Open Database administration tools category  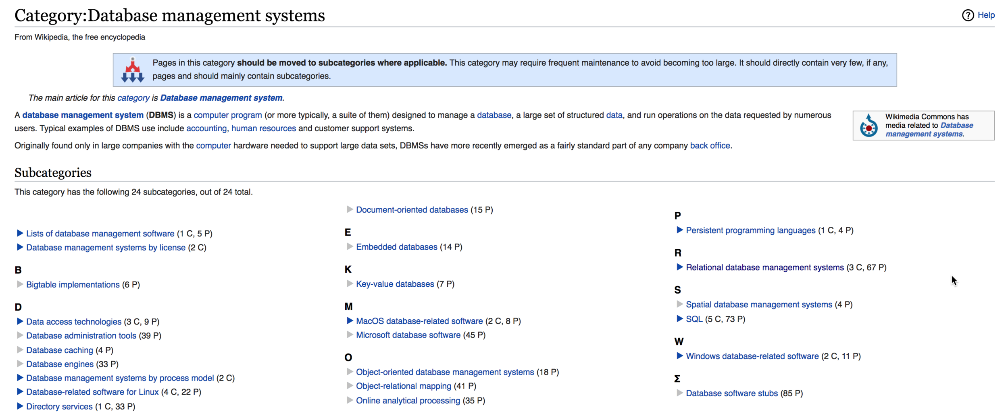point(81,336)
